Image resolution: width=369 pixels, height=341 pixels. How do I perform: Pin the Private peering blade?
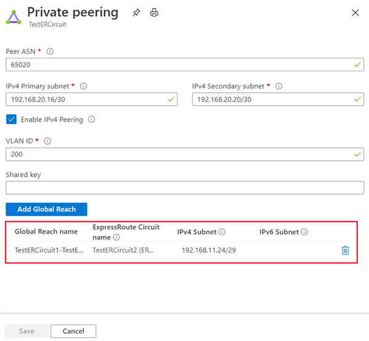tap(137, 12)
